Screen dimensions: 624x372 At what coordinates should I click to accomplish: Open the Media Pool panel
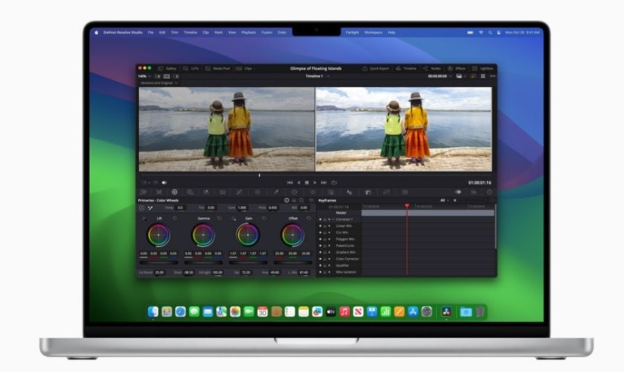point(217,68)
